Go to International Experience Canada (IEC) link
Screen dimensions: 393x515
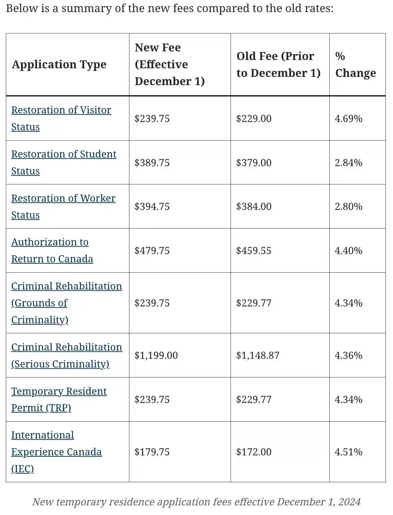(43, 435)
